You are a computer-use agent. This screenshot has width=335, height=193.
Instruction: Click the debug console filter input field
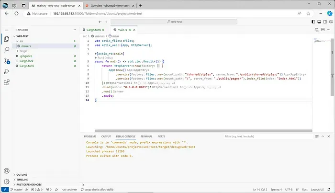point(268,136)
